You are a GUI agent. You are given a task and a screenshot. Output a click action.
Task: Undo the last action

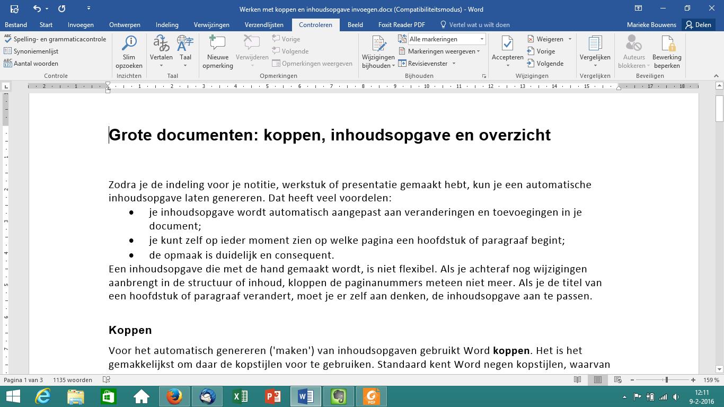tap(37, 8)
